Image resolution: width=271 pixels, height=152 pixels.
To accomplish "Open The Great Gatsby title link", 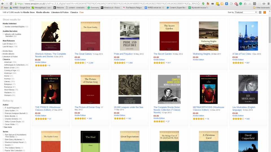I will 83,54.
